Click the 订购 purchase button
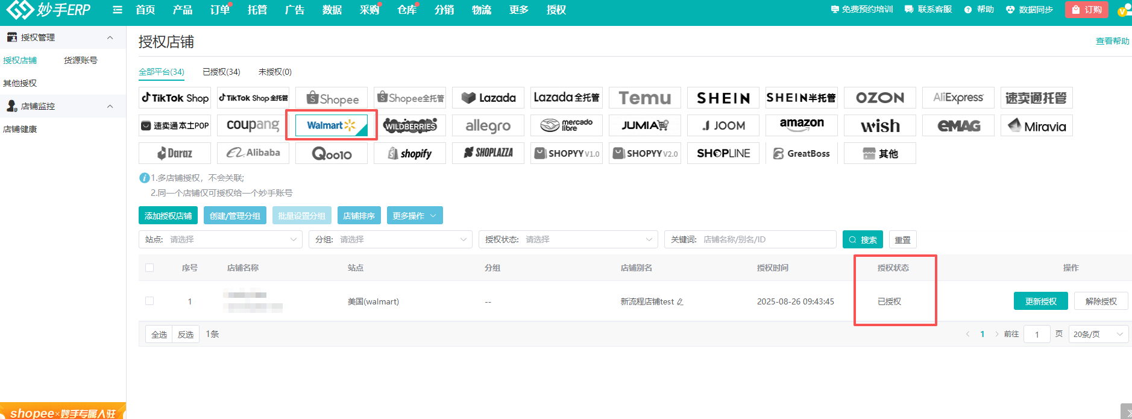The height and width of the screenshot is (419, 1132). 1087,10
